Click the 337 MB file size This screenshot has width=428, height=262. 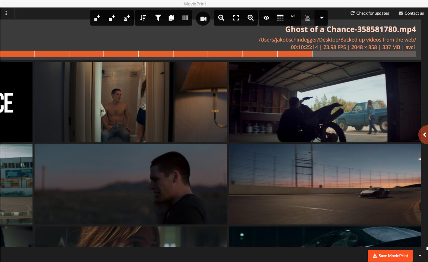[x=391, y=47]
